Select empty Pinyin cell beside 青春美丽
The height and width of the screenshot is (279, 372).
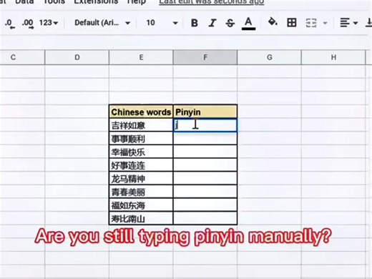205,192
